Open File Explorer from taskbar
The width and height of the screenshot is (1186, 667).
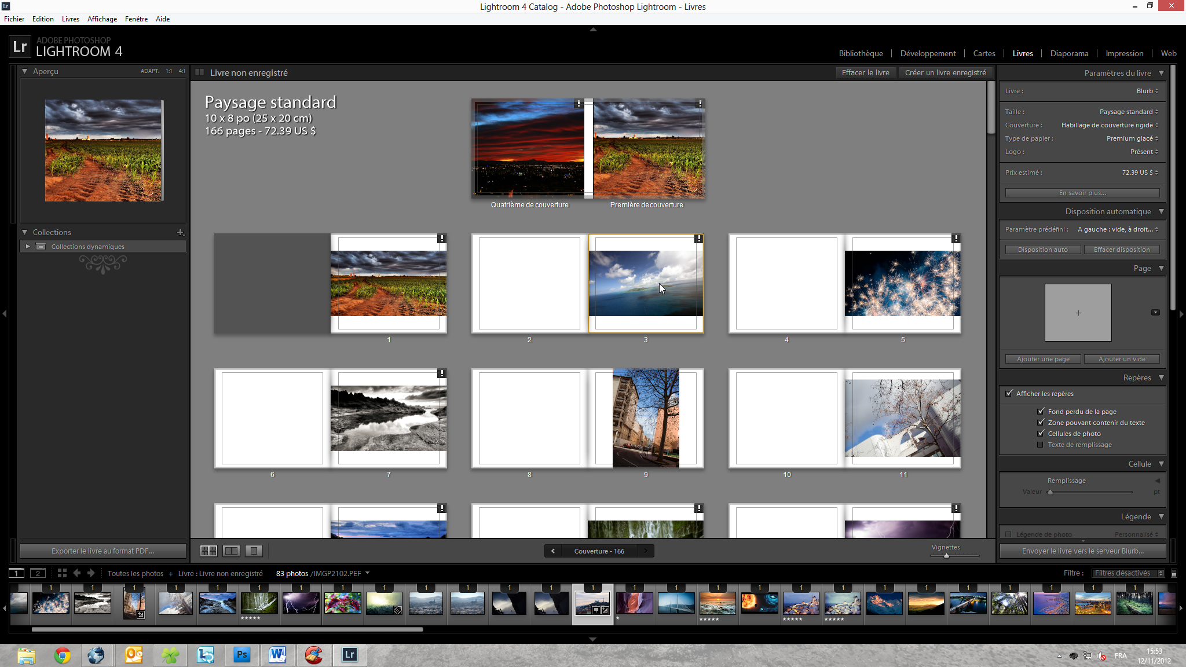(x=26, y=655)
